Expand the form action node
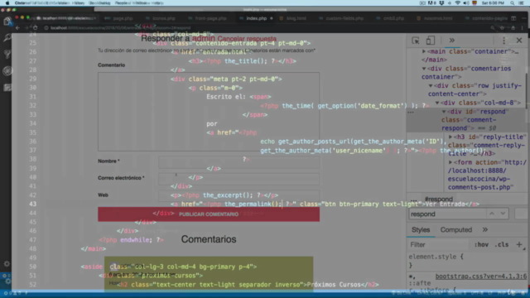Screen dimensions: 530x298 (450, 162)
